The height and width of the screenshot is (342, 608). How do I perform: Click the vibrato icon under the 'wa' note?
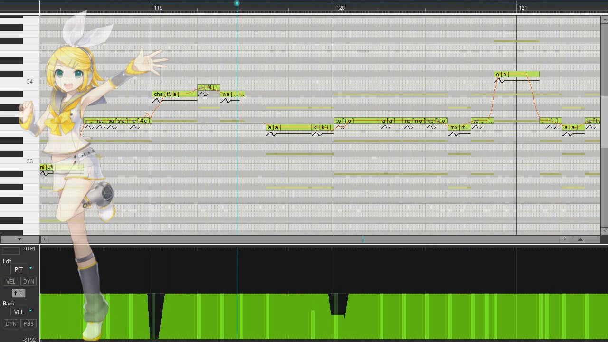226,101
